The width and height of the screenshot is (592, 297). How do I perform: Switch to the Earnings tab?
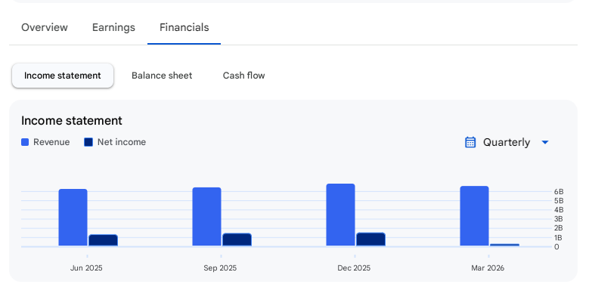point(113,27)
